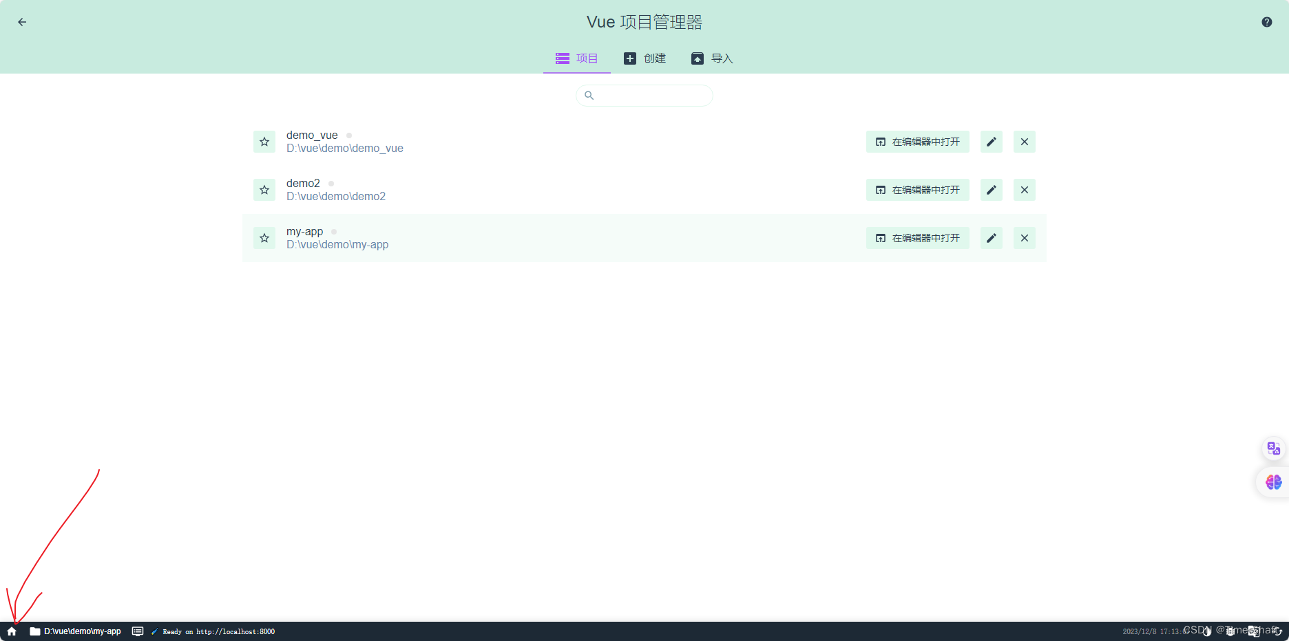Open the help question mark icon
Viewport: 1289px width, 641px height.
coord(1267,22)
